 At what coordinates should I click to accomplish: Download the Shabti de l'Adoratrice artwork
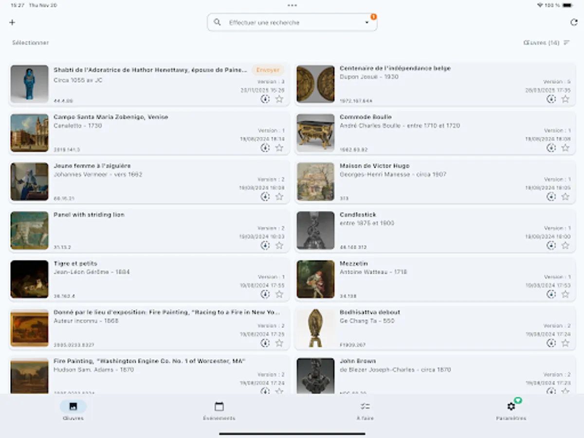coord(265,99)
